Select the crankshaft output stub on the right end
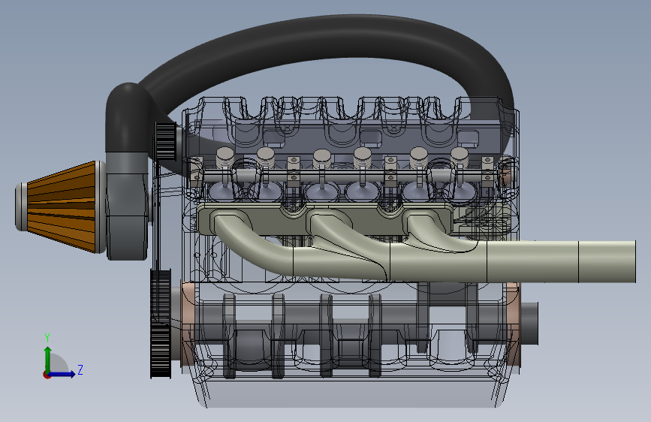 click(529, 324)
